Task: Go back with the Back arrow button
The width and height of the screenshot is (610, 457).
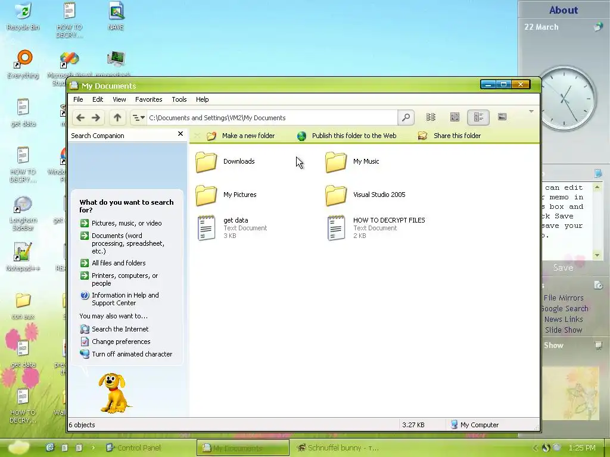Action: 80,117
